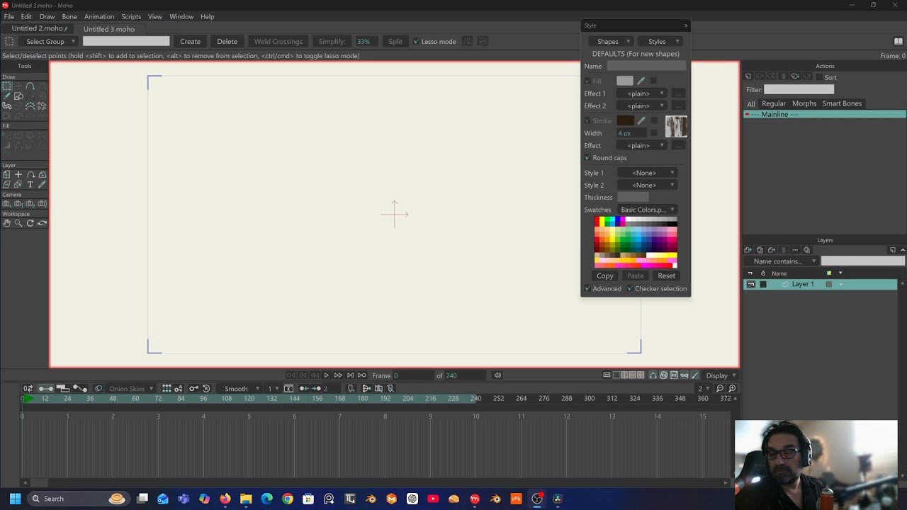The height and width of the screenshot is (510, 907).
Task: Click the Stroke color eyedropper icon
Action: click(641, 121)
